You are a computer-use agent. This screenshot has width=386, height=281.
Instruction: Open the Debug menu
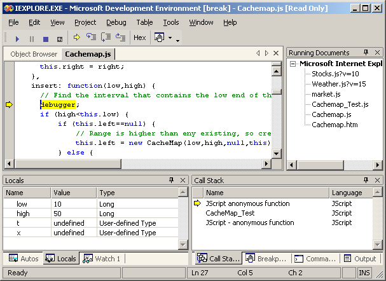click(x=116, y=22)
